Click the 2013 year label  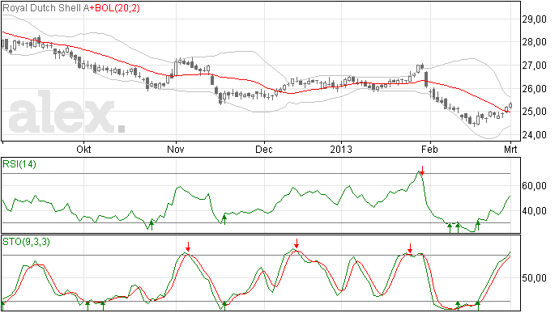click(341, 149)
